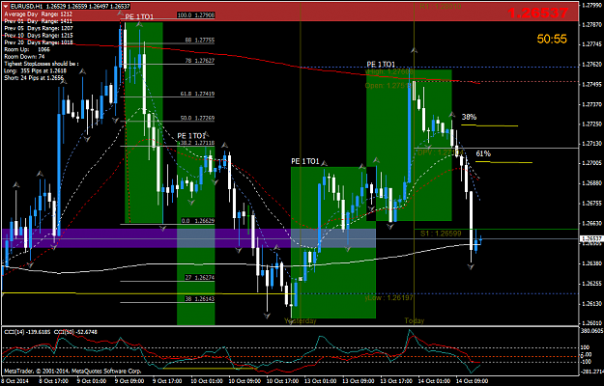This screenshot has height=386, width=604.
Task: Select the 'Prev 01 Day Range: 1411' line
Action: click(x=38, y=21)
